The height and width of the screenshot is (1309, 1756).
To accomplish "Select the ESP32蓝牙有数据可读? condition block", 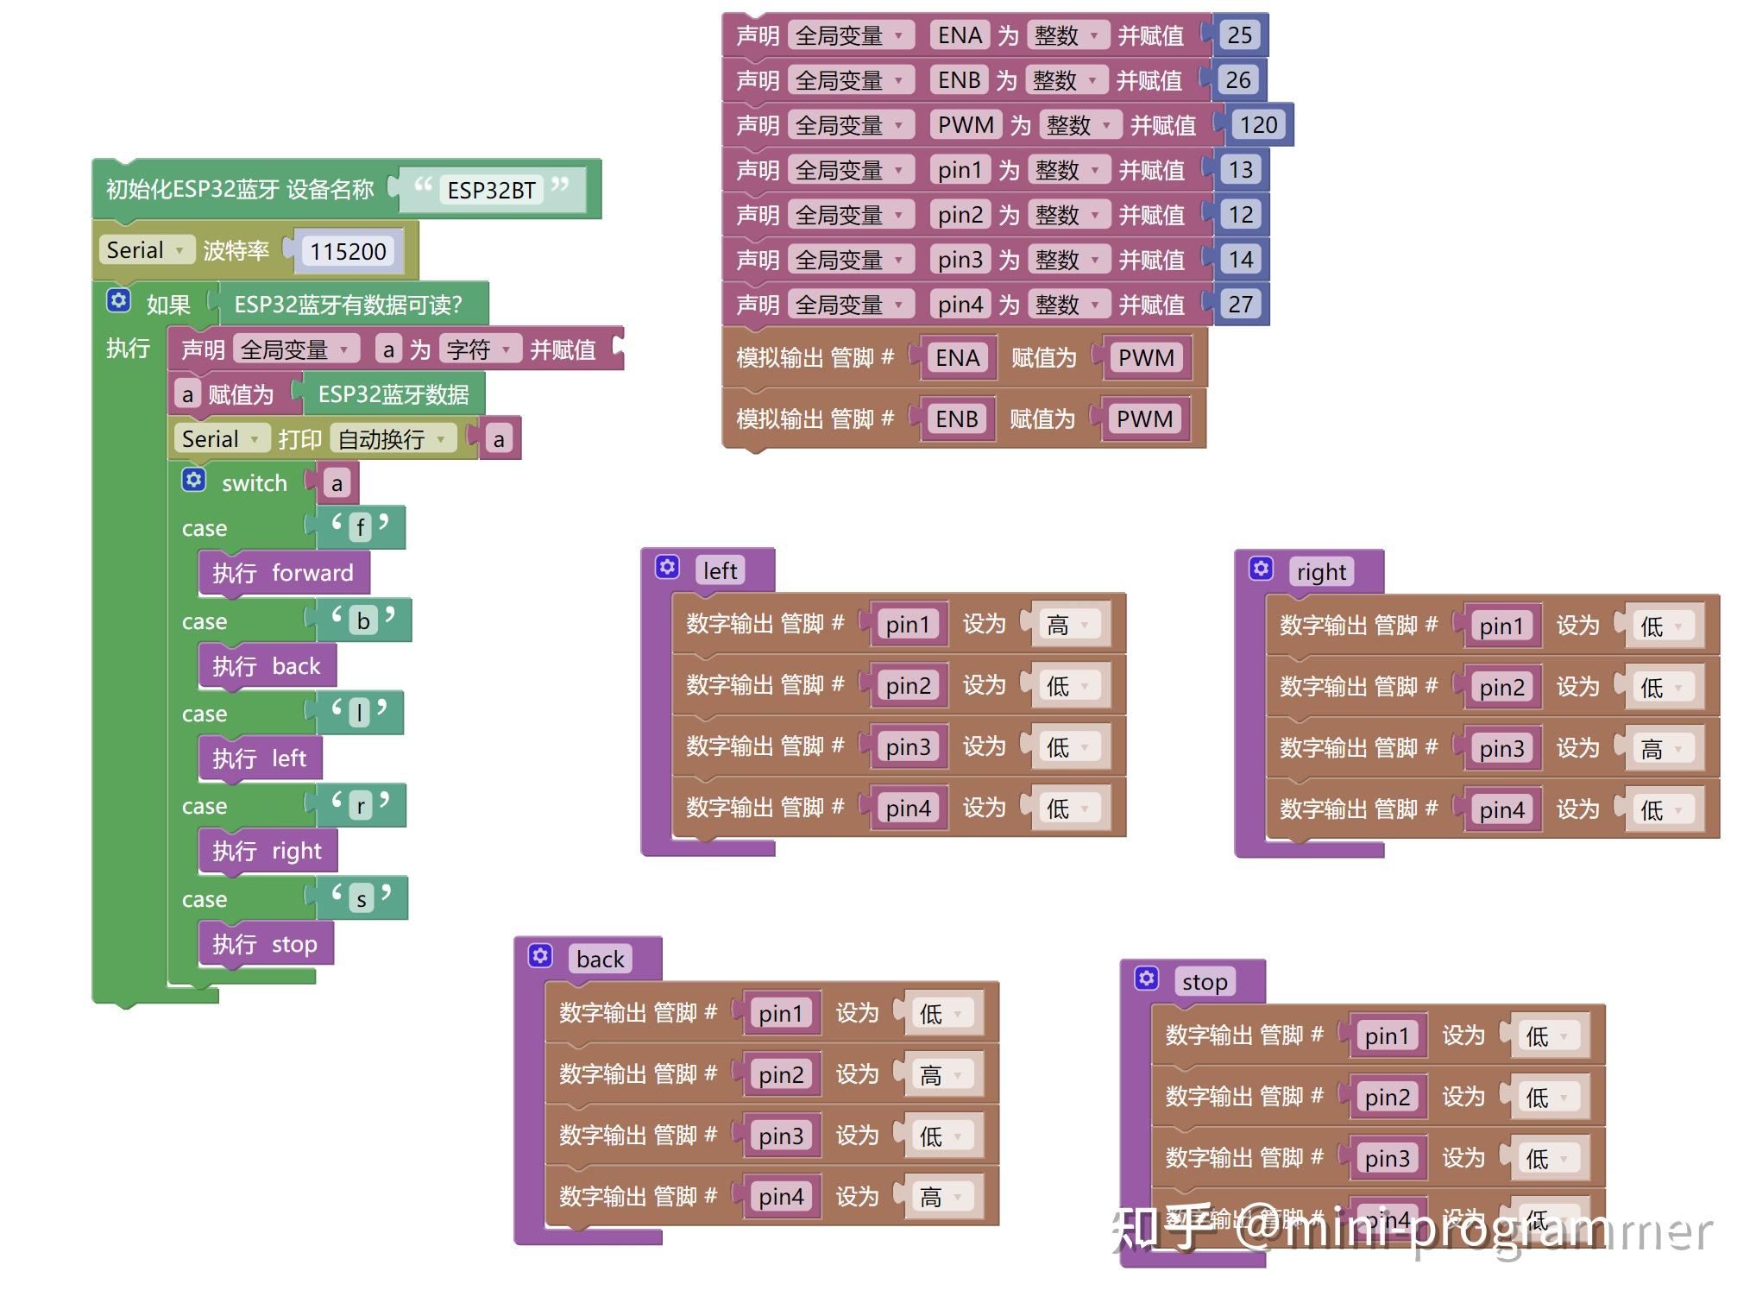I will tap(349, 305).
